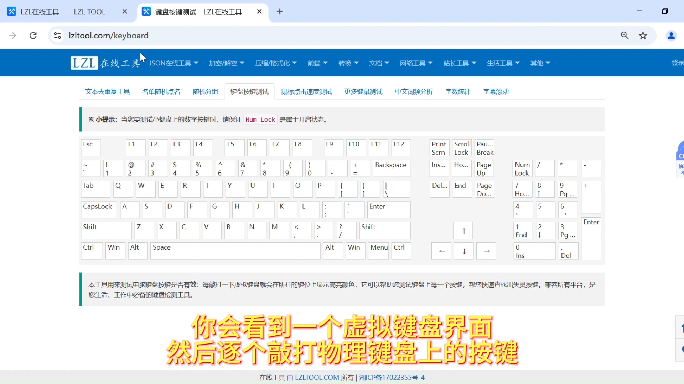Viewport: 684px width, 384px height.
Task: Open the 文本去重复工具 tab
Action: coord(108,91)
